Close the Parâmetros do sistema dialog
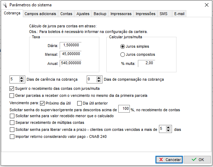 click(206, 5)
